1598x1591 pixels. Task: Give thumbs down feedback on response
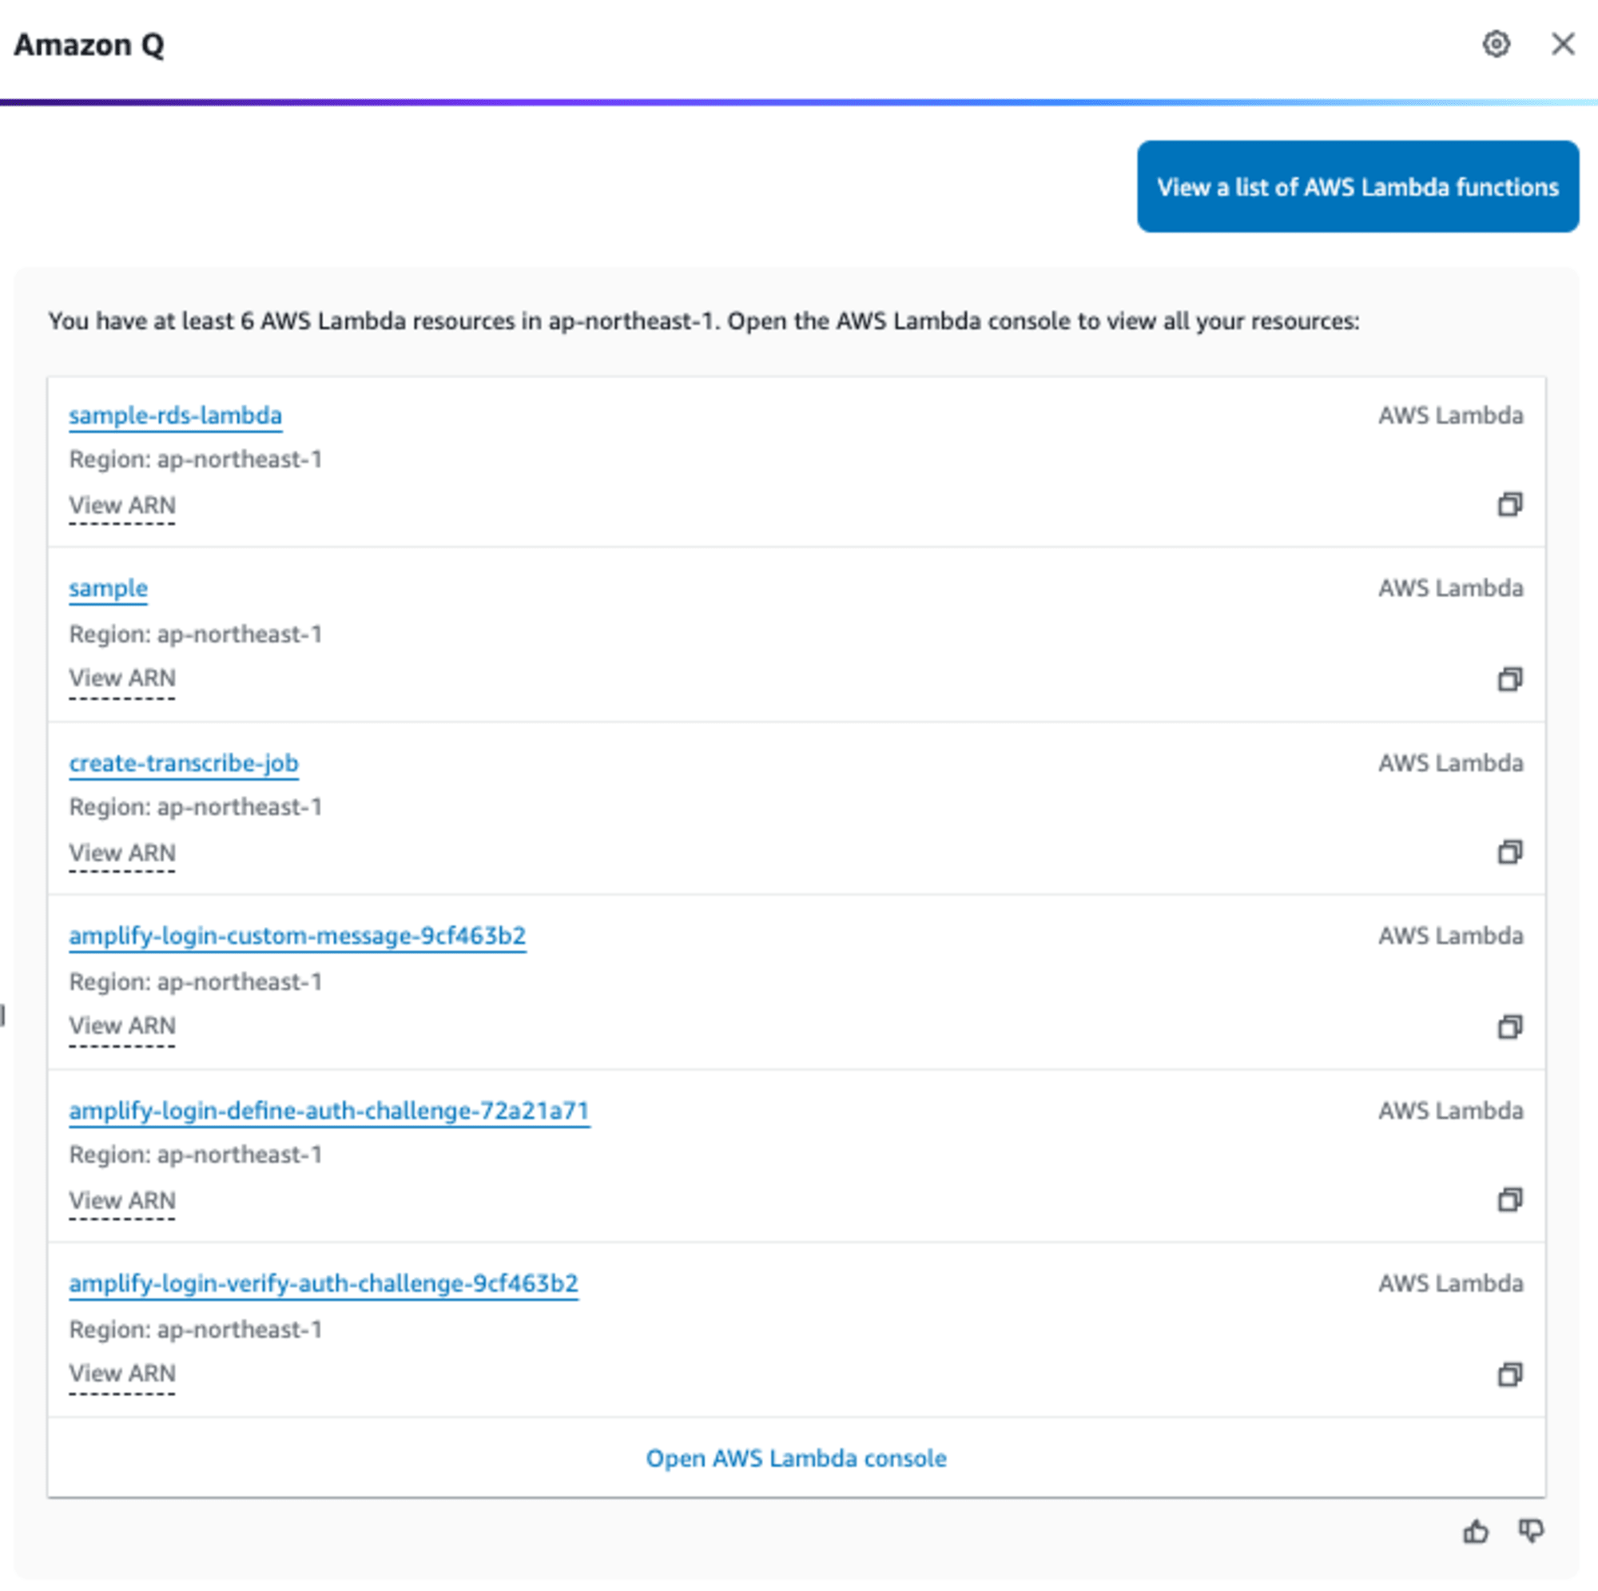click(x=1531, y=1531)
